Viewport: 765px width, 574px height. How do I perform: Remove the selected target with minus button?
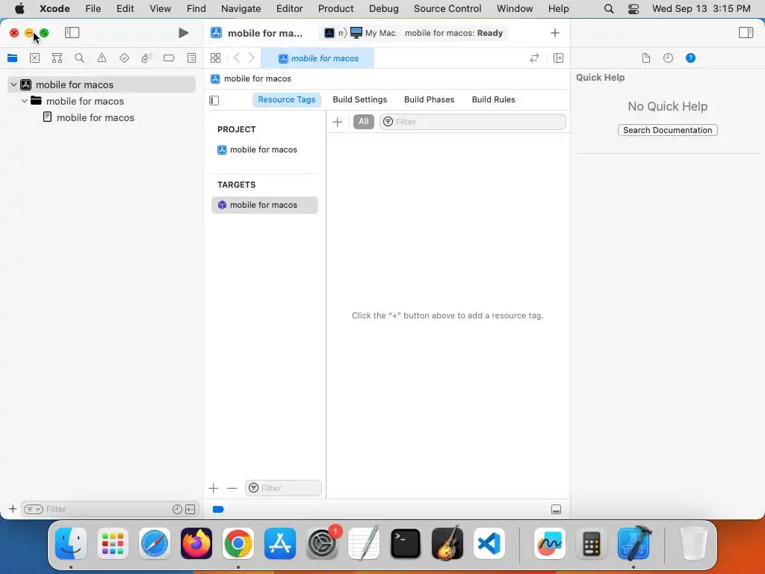232,488
